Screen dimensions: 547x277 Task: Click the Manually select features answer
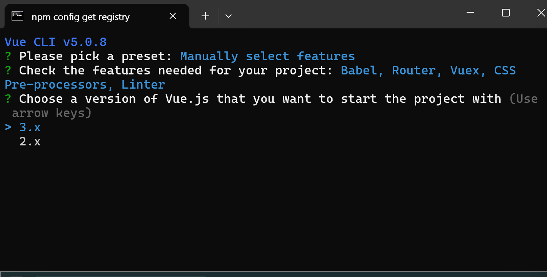[267, 56]
